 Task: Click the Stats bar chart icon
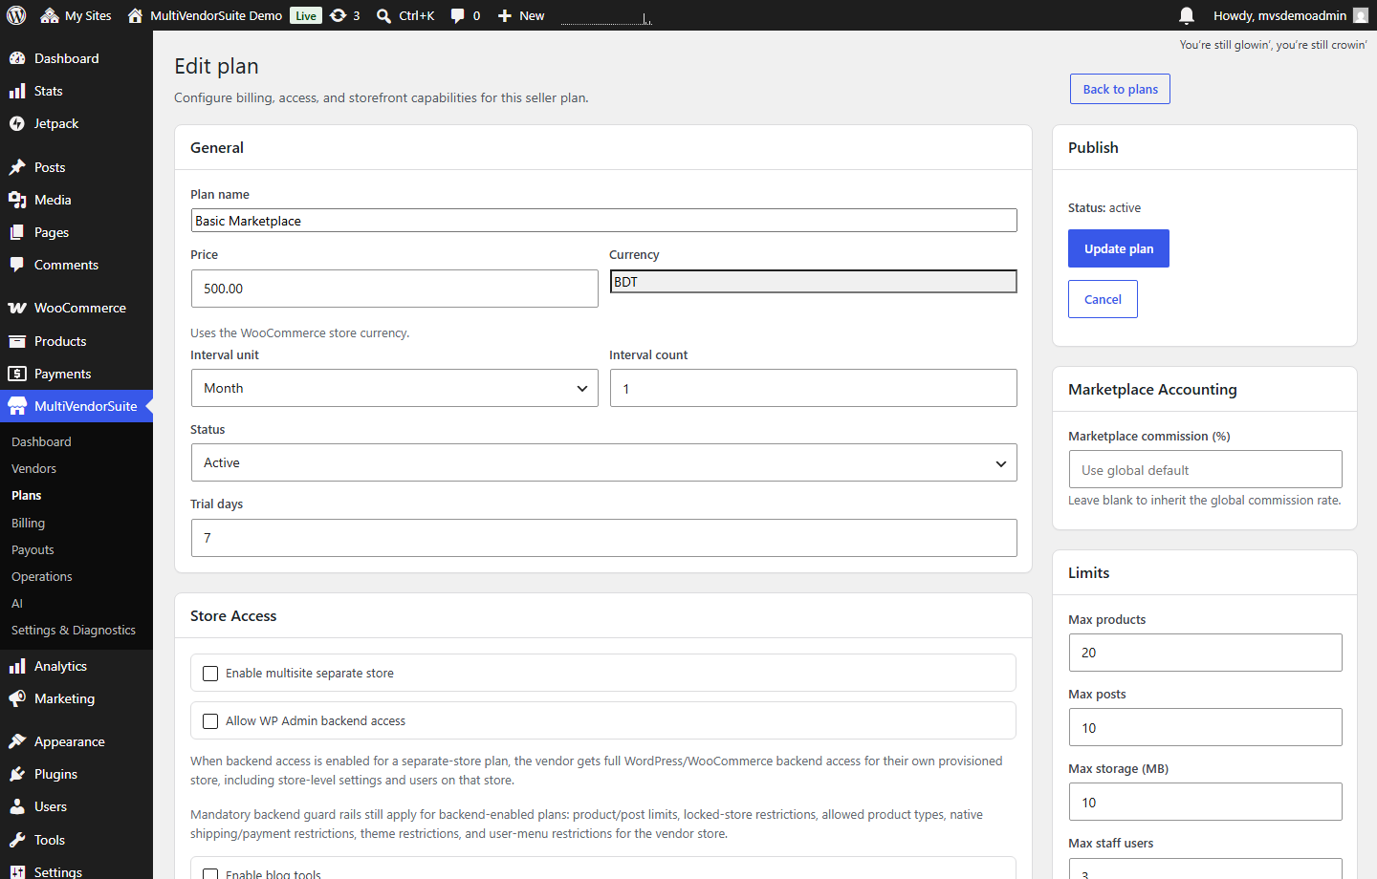17,91
